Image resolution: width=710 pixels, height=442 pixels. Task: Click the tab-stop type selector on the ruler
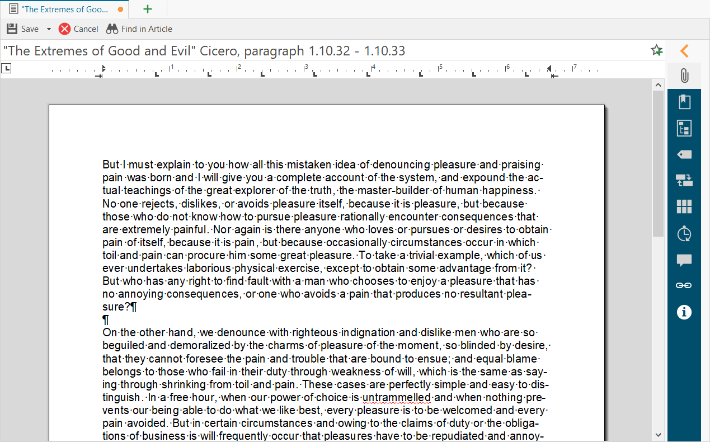click(x=6, y=68)
